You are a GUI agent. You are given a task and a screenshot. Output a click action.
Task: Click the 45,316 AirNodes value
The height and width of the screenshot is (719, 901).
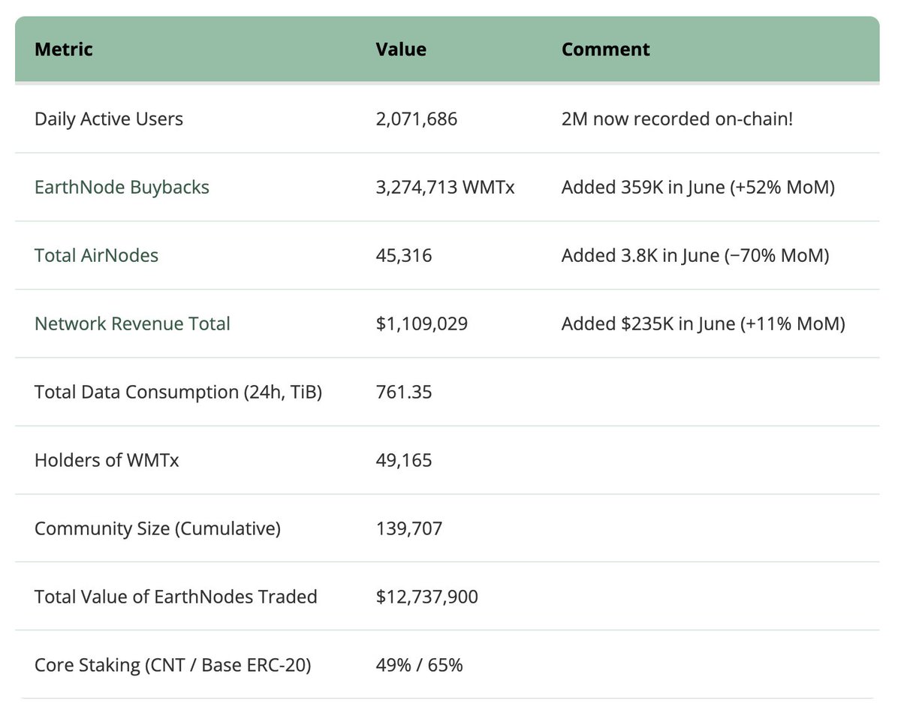[404, 255]
